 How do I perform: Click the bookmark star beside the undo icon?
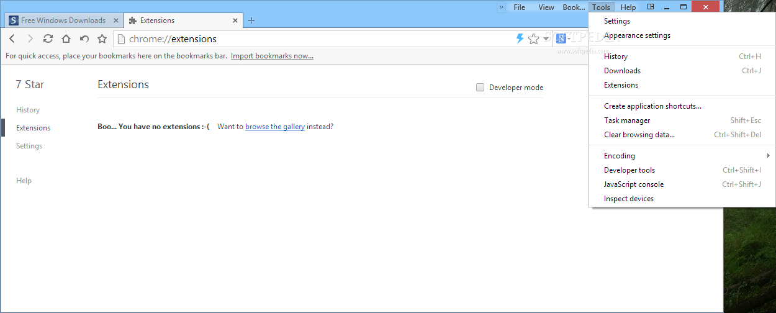[x=102, y=39]
